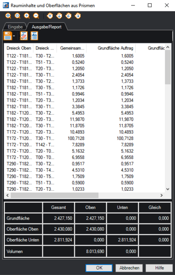Screen dimensions: 175x275
Task: Click the report preview chart icon
Action: [34, 36]
